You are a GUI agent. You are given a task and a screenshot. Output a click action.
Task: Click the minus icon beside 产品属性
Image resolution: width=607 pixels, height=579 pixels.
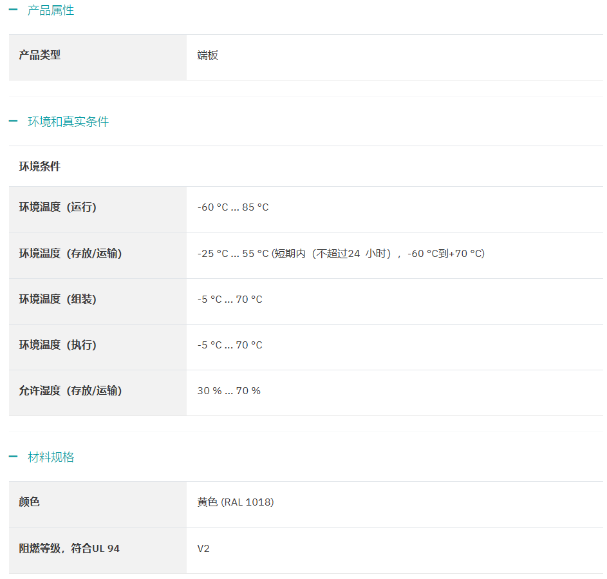click(13, 10)
